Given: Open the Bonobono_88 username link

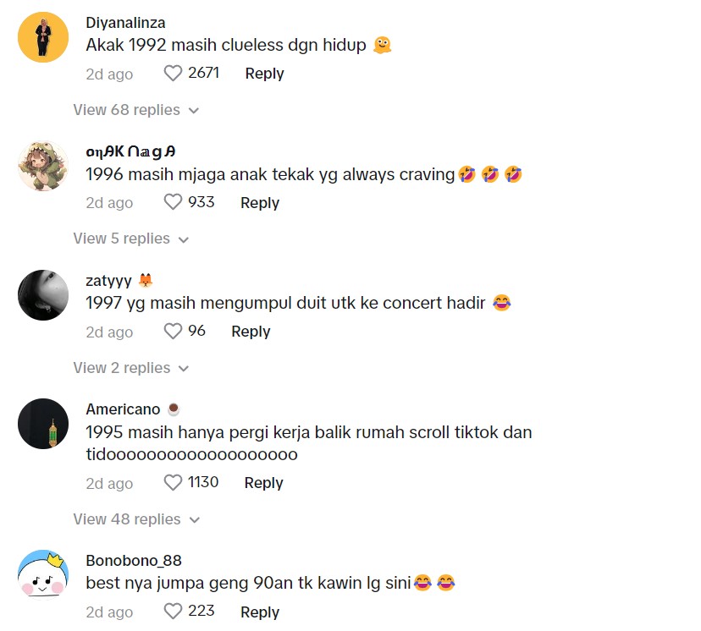Looking at the screenshot, I should point(134,561).
